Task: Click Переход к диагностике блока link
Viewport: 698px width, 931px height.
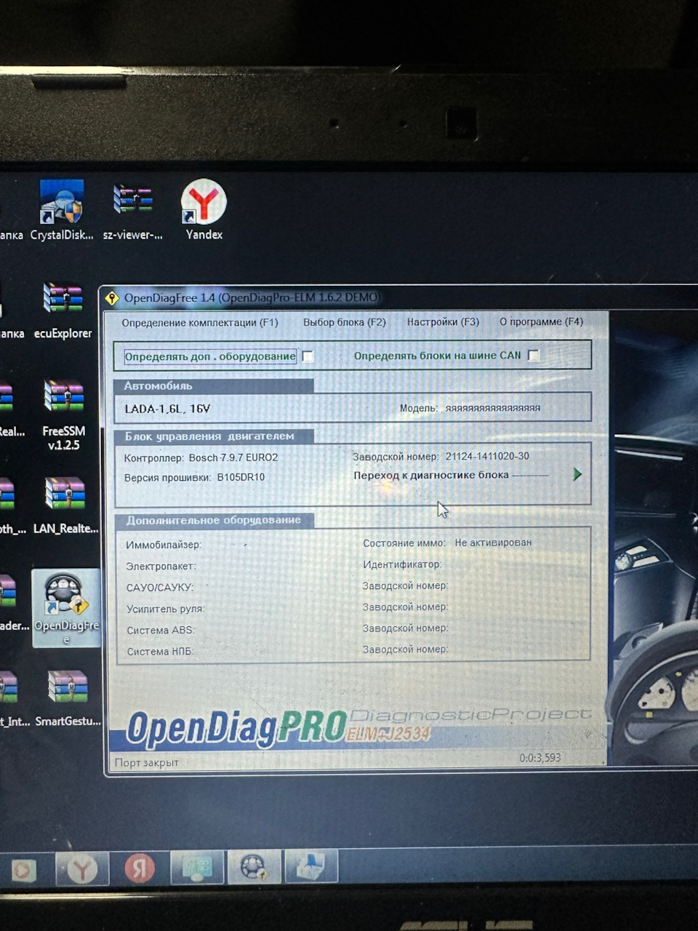Action: click(x=431, y=475)
